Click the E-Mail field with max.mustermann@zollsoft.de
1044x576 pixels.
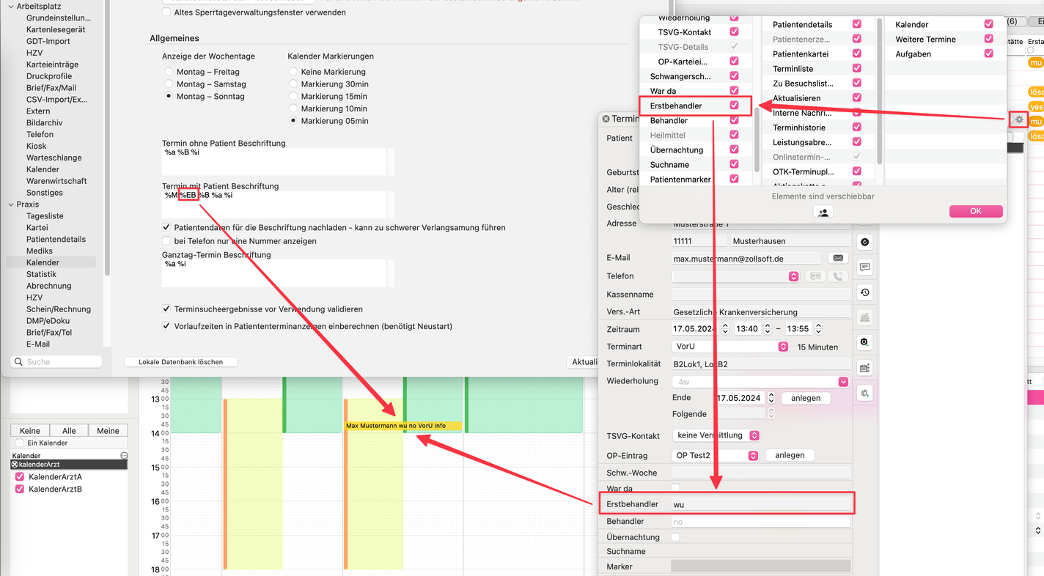(746, 258)
